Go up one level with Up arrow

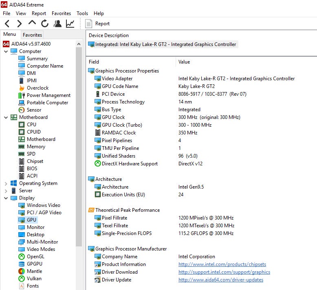32,24
